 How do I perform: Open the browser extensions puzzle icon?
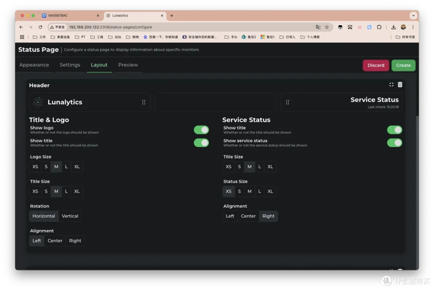379,27
